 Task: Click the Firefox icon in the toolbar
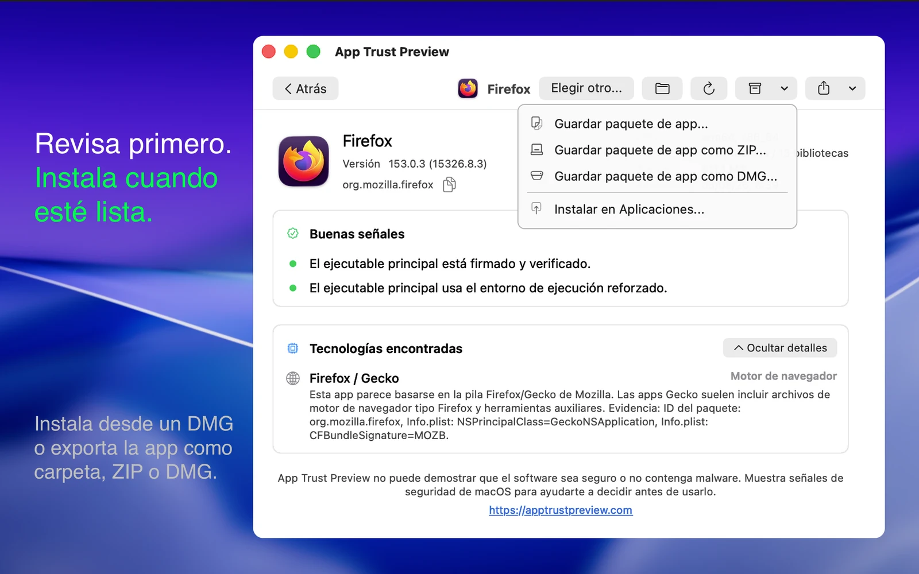[x=468, y=88]
